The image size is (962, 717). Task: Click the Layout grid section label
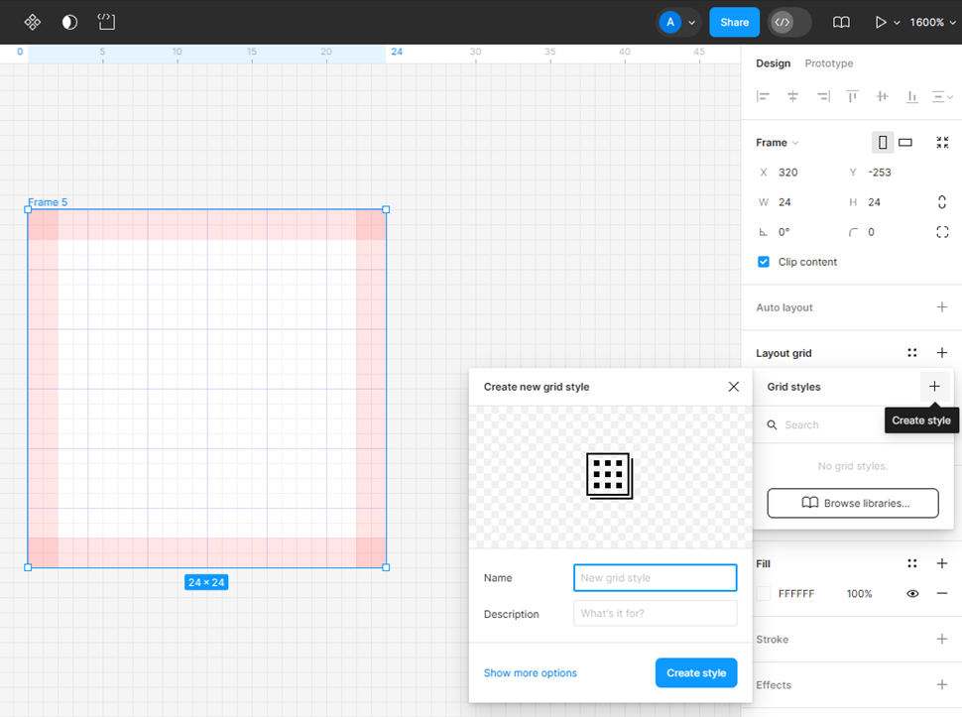click(783, 353)
